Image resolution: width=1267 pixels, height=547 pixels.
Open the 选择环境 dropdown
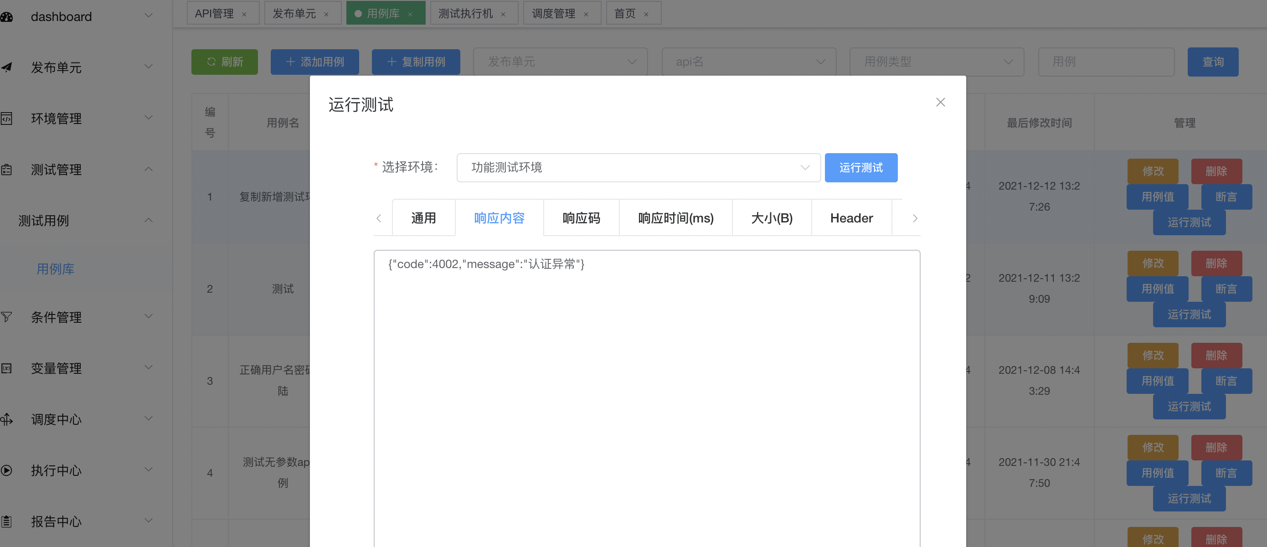tap(639, 168)
